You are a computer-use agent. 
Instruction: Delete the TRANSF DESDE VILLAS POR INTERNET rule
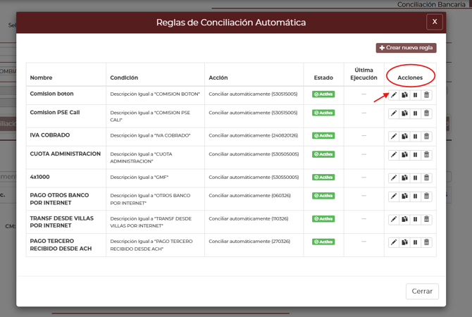click(426, 219)
